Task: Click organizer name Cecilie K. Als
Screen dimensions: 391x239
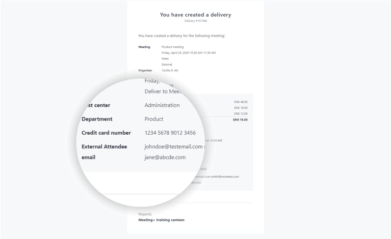Action: (170, 70)
